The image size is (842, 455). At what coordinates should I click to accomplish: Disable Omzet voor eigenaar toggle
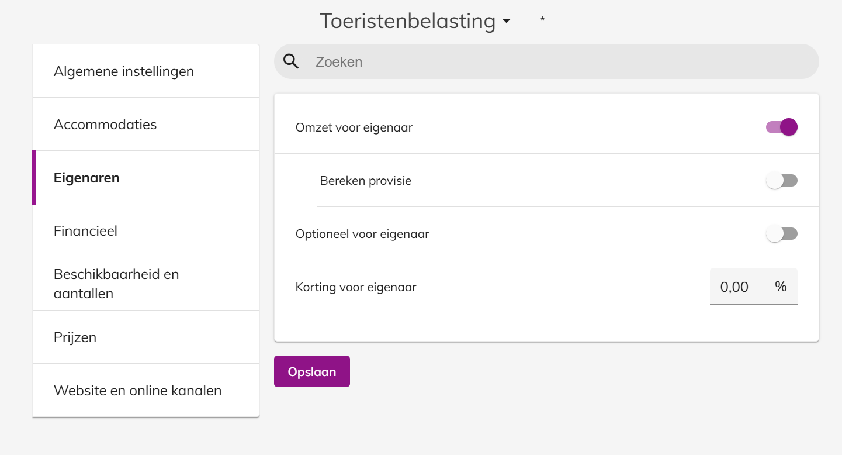tap(781, 127)
